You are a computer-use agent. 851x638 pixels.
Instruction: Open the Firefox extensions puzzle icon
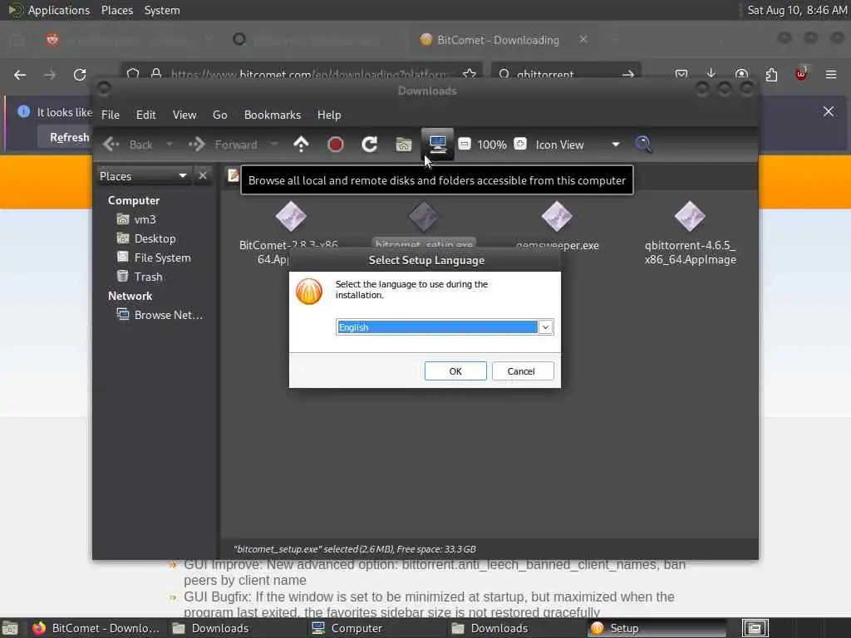771,74
